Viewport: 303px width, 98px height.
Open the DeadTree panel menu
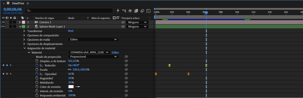tap(28, 4)
